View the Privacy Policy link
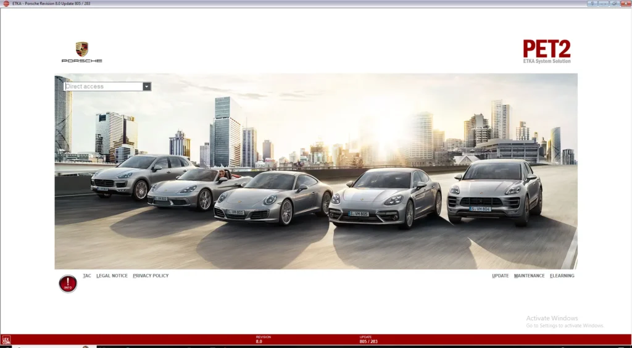632x348 pixels. point(151,276)
